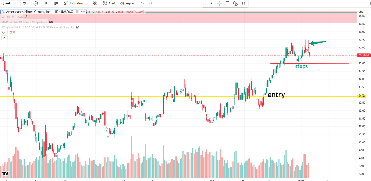Image resolution: width=371 pixels, height=181 pixels.
Task: Click the Compare plus icon
Action: (36, 3)
